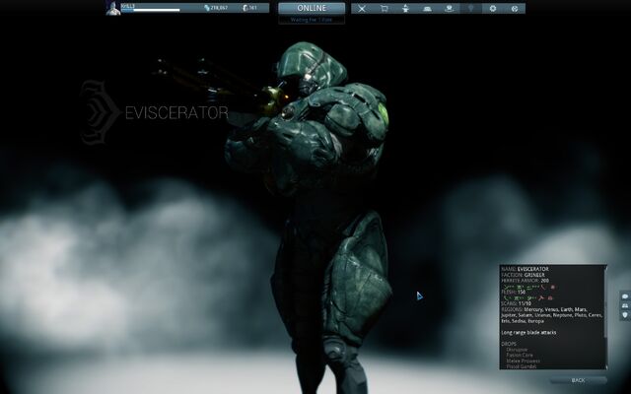631x394 pixels.
Task: Click the platinum balance counter
Action: [x=249, y=8]
